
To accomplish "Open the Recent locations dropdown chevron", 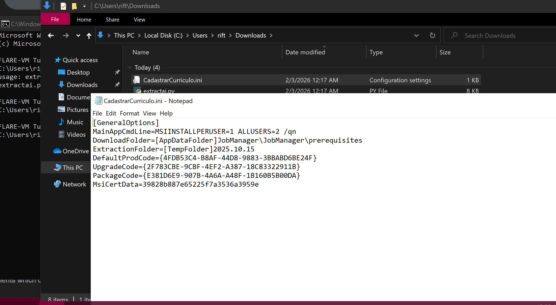I will pos(78,36).
